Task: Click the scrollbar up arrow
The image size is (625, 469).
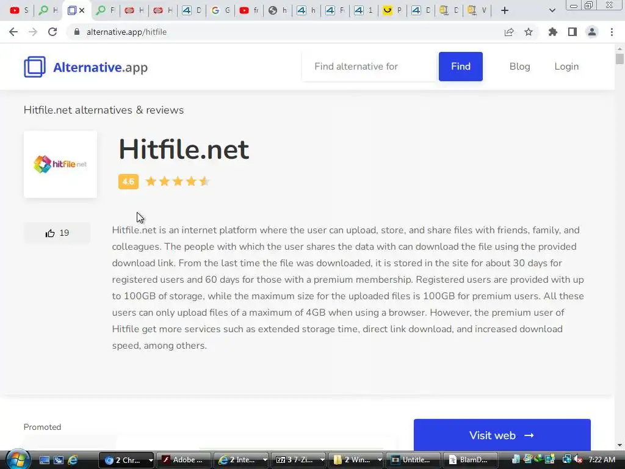Action: [x=620, y=49]
